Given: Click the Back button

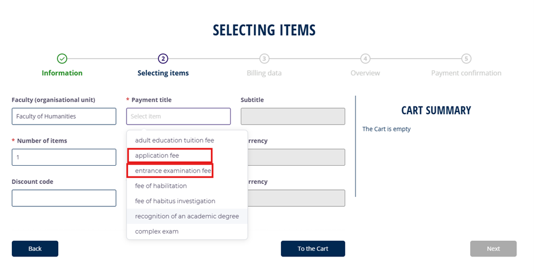Looking at the screenshot, I should [35, 249].
